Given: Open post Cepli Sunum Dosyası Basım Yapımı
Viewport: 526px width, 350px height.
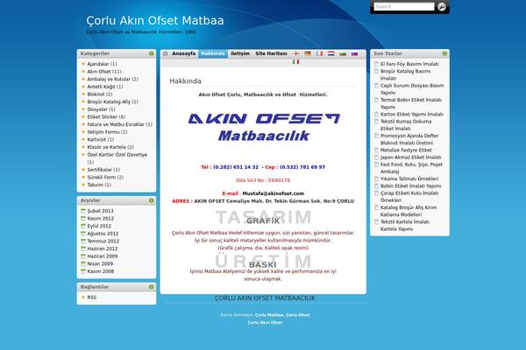Looking at the screenshot, I should tap(412, 88).
